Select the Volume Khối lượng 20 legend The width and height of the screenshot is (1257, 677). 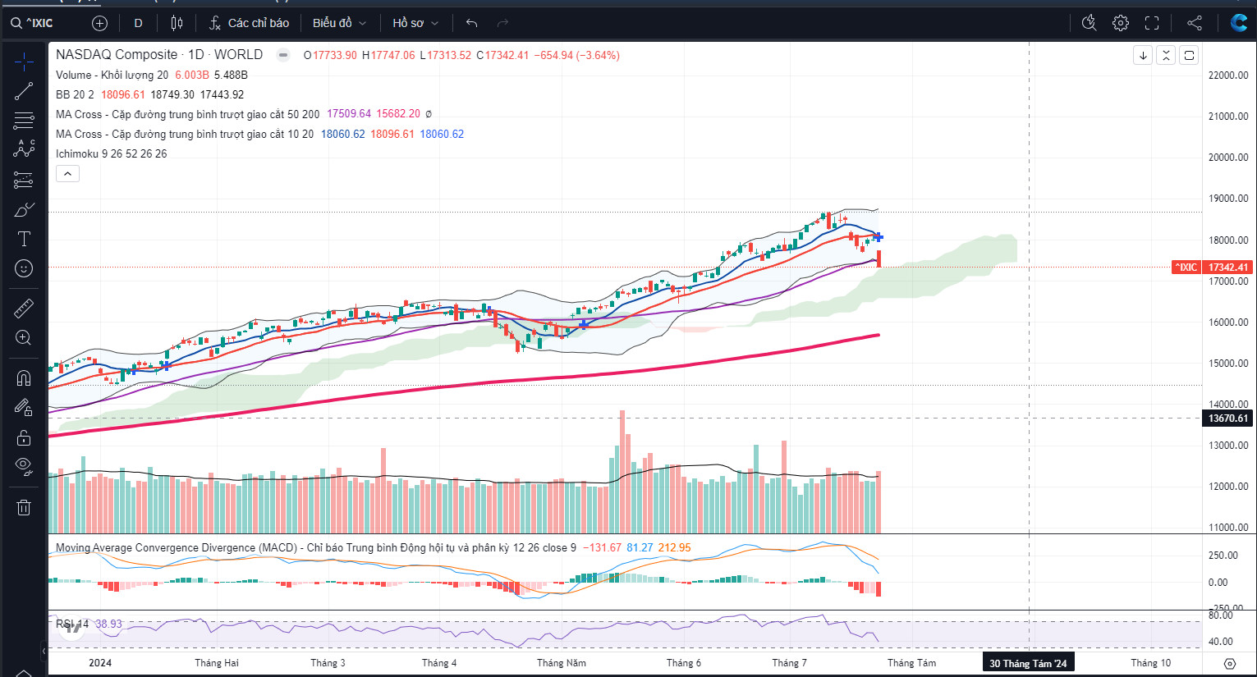pyautogui.click(x=112, y=75)
